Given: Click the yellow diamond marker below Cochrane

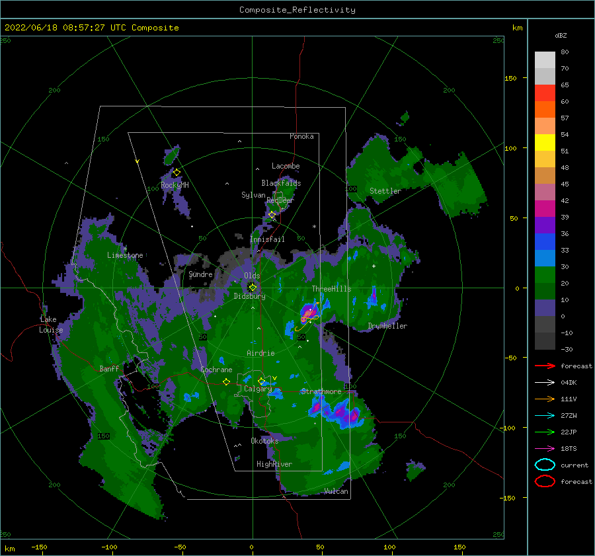Looking at the screenshot, I should pos(226,381).
